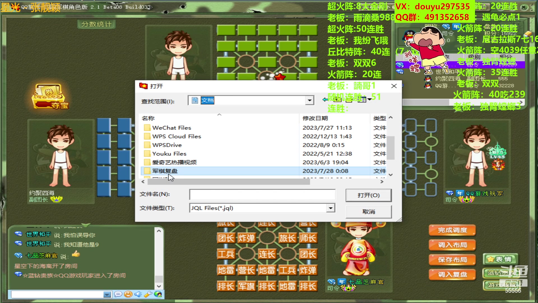Image resolution: width=538 pixels, height=303 pixels.
Task: Open the wrench settings icon in chat bar
Action: (148, 294)
